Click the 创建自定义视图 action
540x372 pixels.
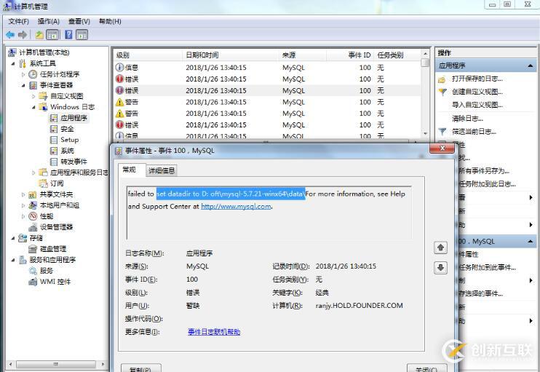[477, 92]
